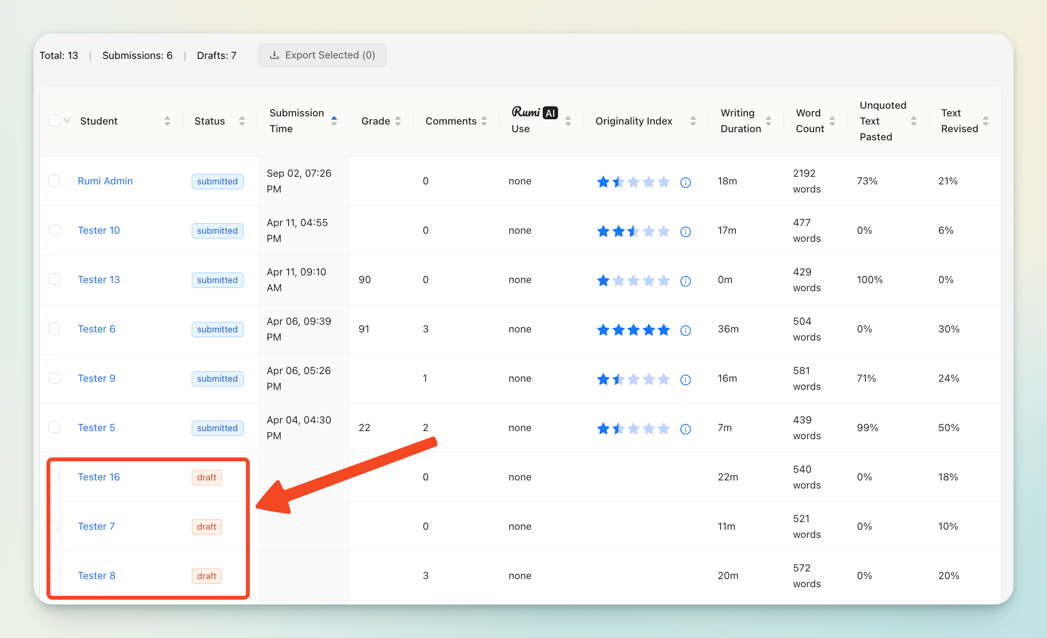Toggle sort on Submission Time column
The width and height of the screenshot is (1047, 638).
coord(334,121)
